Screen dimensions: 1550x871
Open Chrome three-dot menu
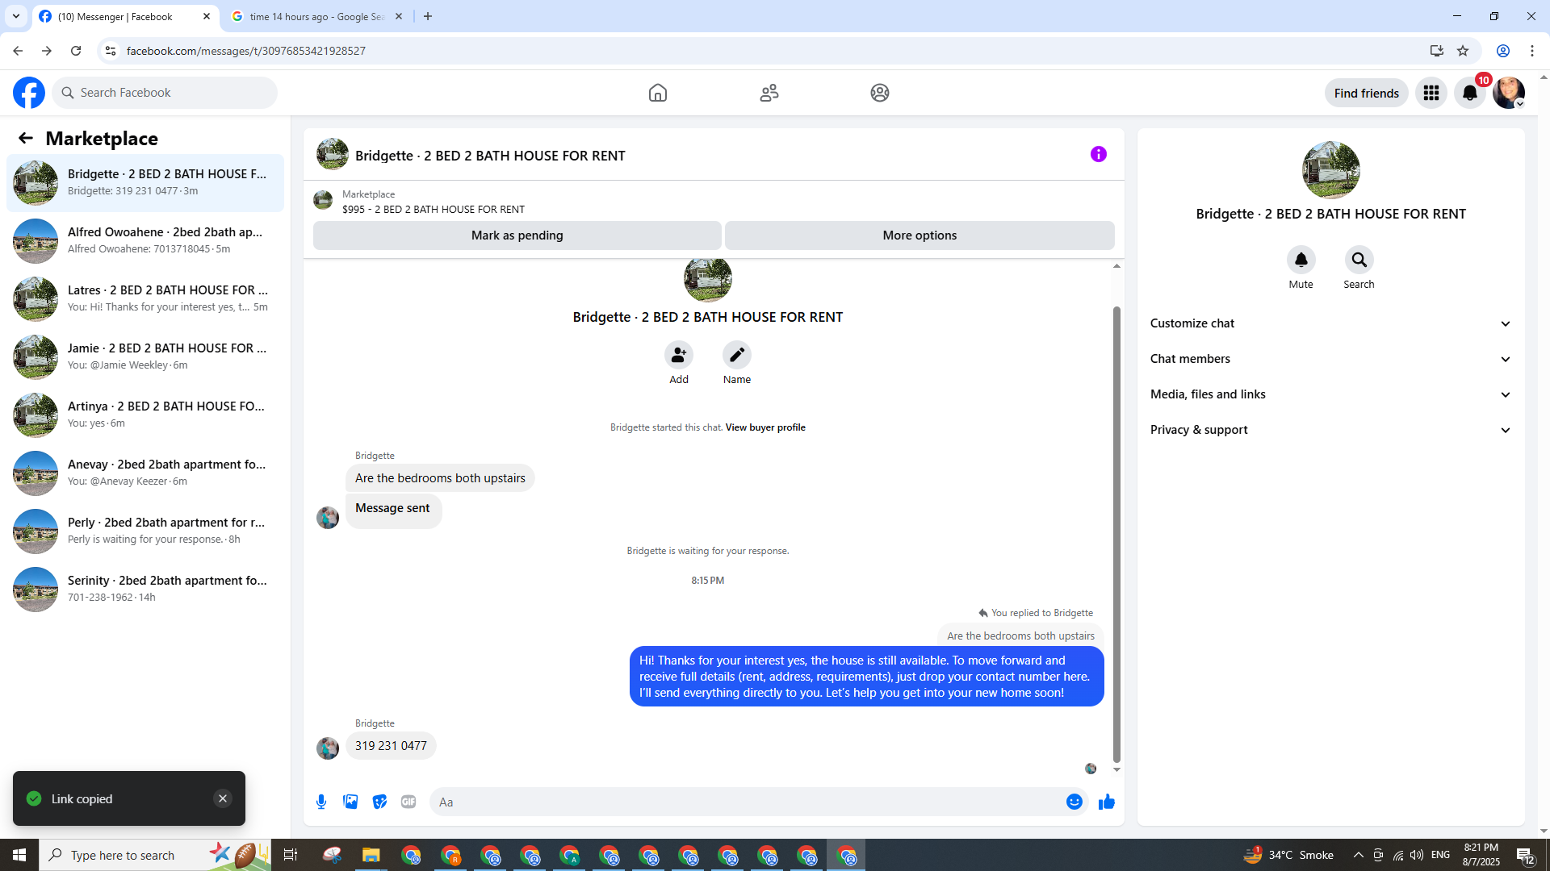pos(1532,51)
